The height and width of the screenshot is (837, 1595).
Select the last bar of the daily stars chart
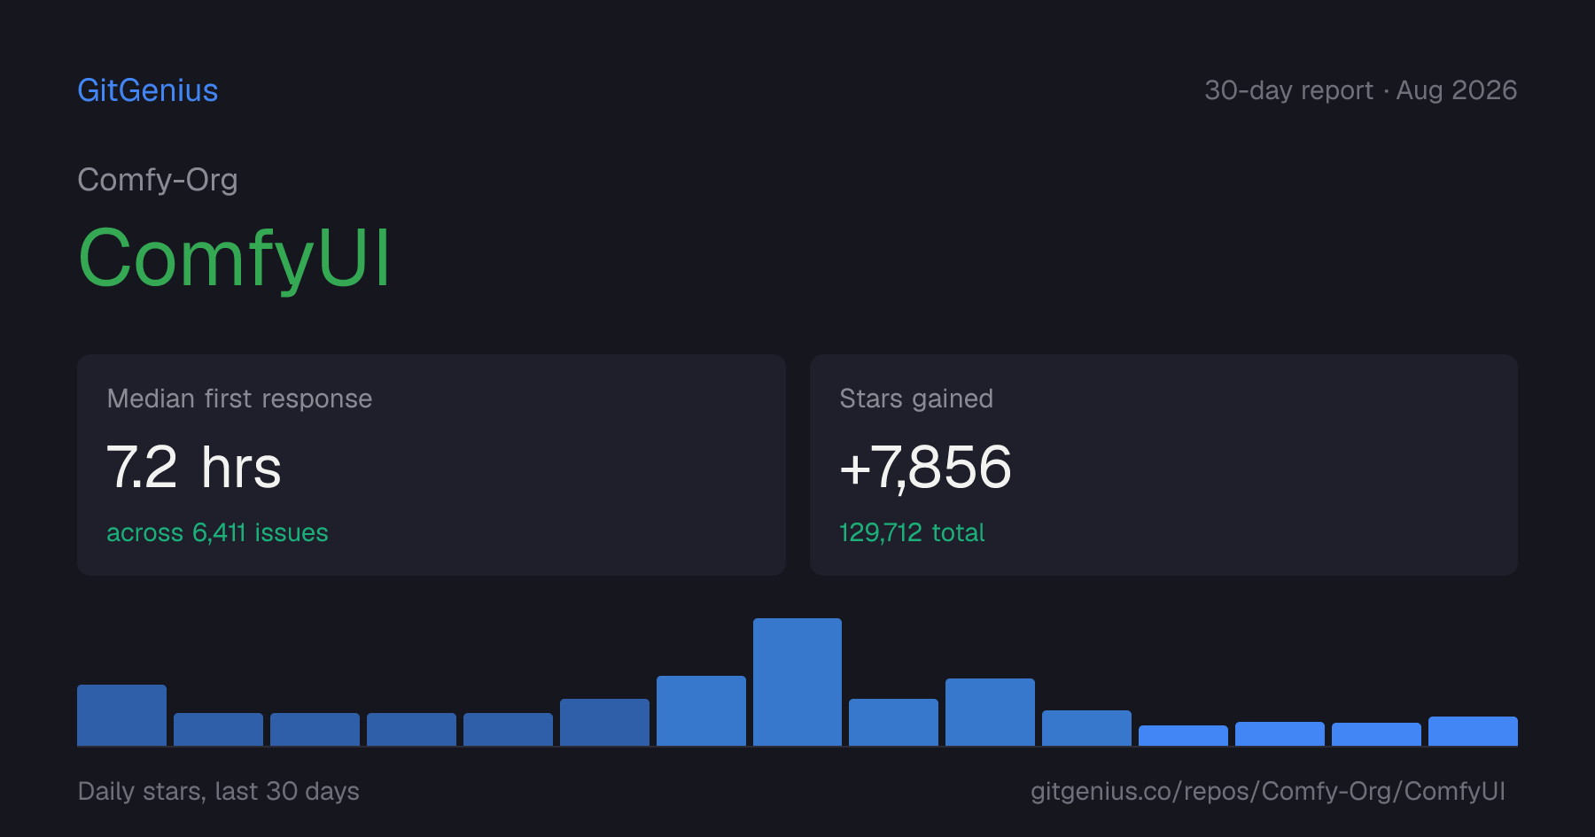[1473, 731]
